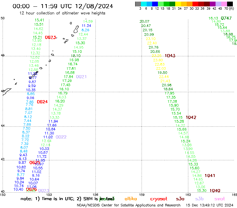Click the light blue wave height 7.07
The image size is (237, 208).
click(29, 113)
